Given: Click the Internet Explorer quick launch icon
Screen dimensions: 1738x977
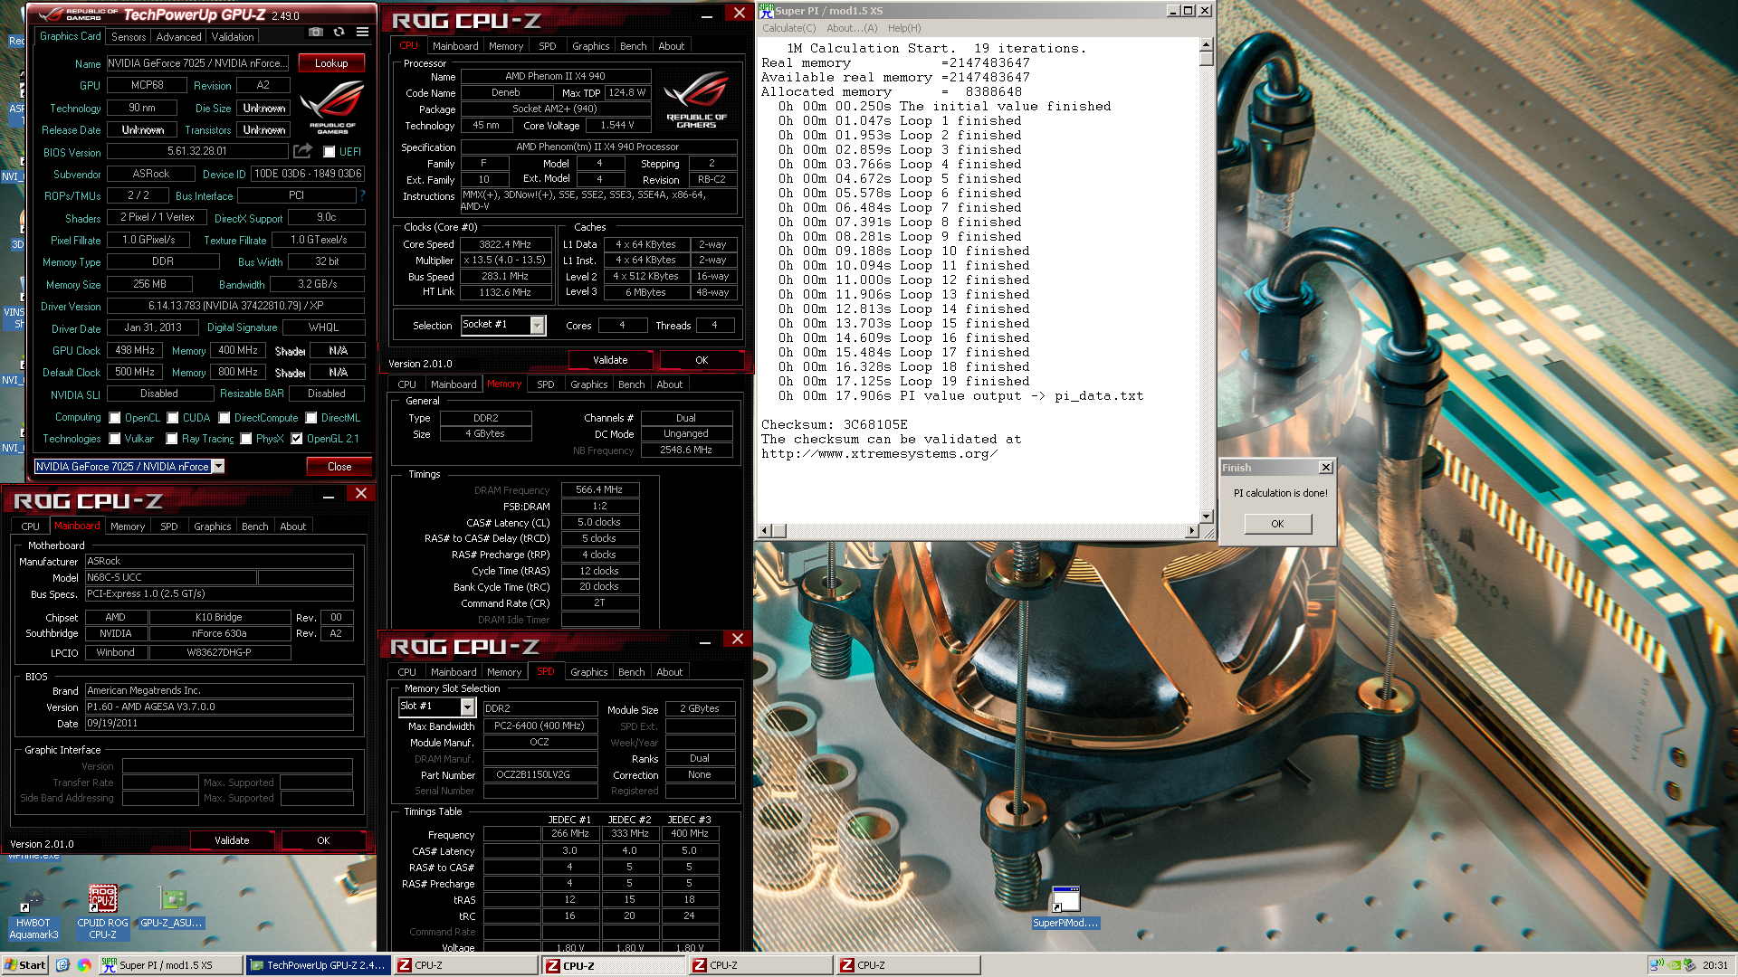Looking at the screenshot, I should [x=62, y=965].
